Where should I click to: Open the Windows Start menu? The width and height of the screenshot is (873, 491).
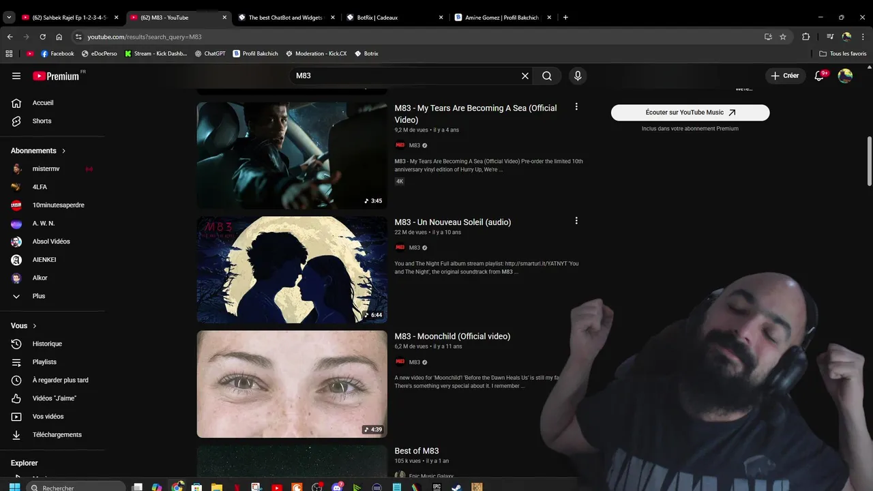point(14,487)
